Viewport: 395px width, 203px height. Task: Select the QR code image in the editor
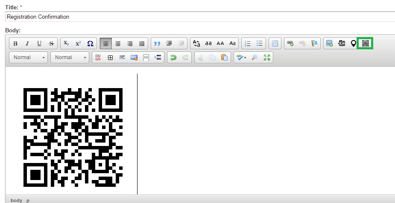click(x=73, y=137)
